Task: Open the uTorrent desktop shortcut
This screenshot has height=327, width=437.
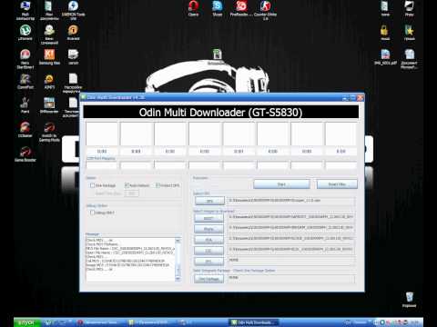Action: click(x=25, y=33)
